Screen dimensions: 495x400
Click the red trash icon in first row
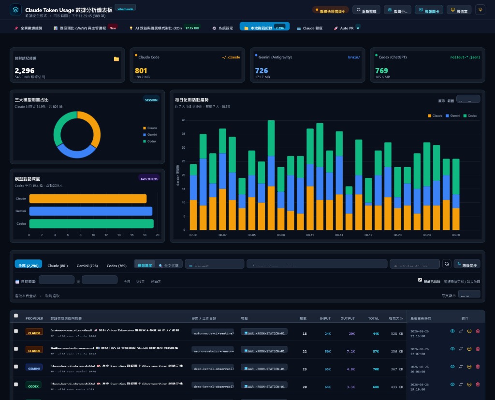coord(478,331)
